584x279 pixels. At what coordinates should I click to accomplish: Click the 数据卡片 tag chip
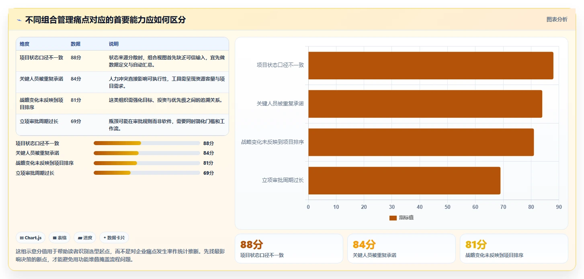[x=114, y=238]
